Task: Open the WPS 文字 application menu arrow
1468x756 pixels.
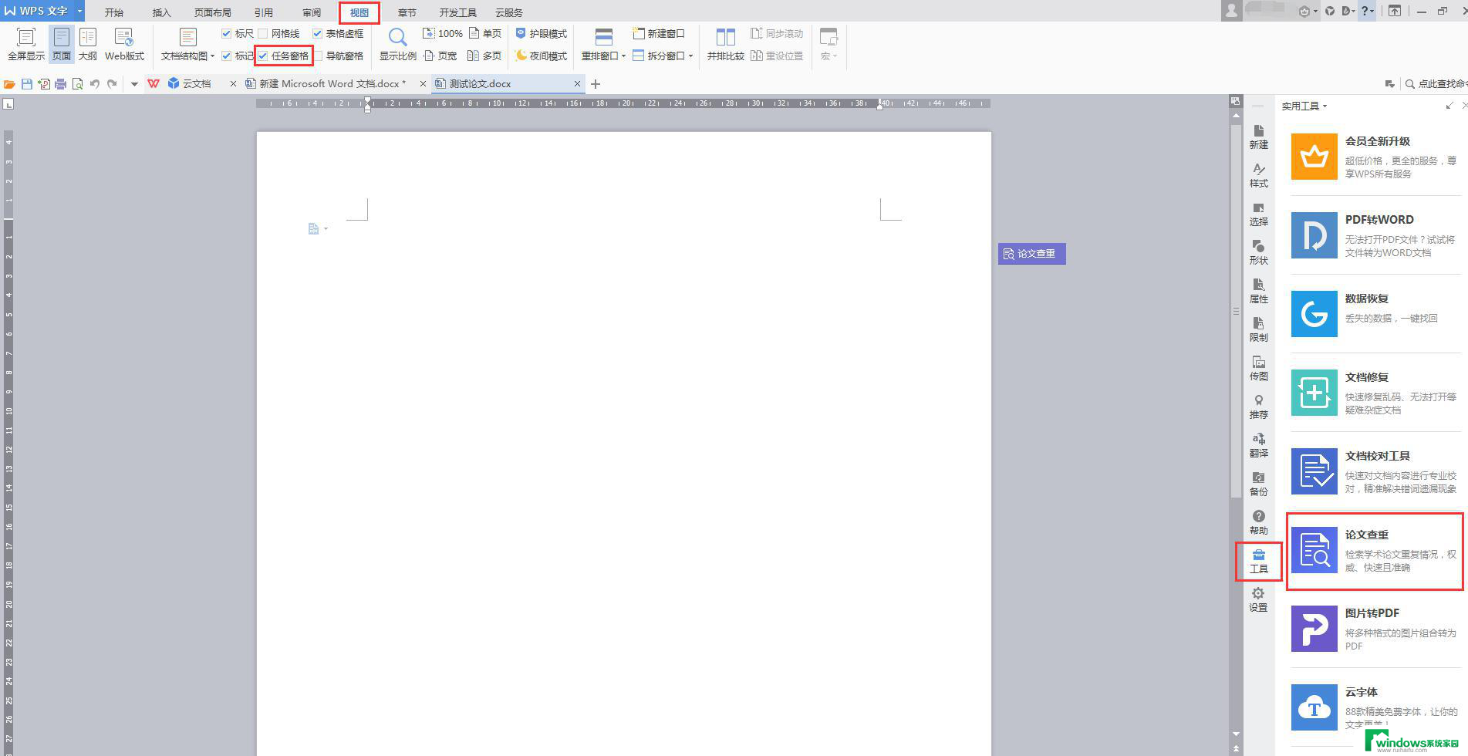Action: pyautogui.click(x=79, y=11)
